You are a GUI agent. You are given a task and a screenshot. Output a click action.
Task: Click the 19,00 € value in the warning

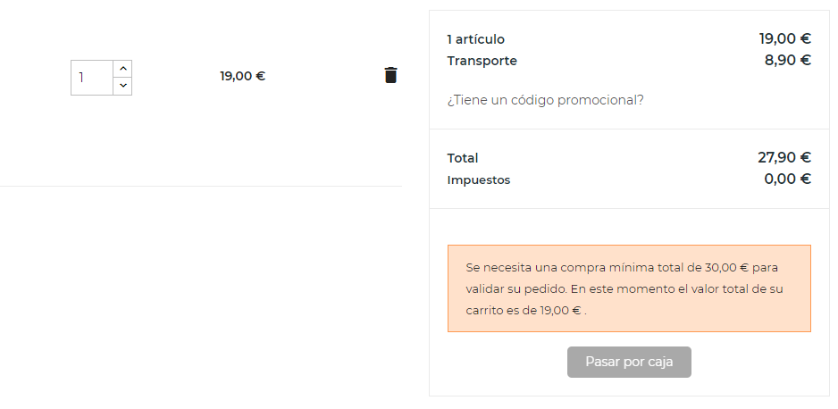click(x=557, y=311)
